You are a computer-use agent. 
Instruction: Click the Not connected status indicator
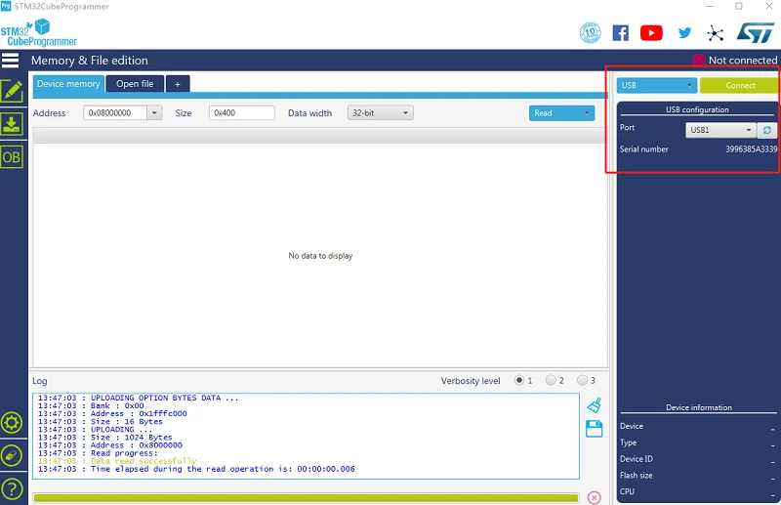click(x=735, y=61)
